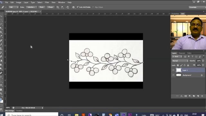Image resolution: width=206 pixels, height=116 pixels.
Task: Create a new layer group
Action: pyautogui.click(x=194, y=96)
